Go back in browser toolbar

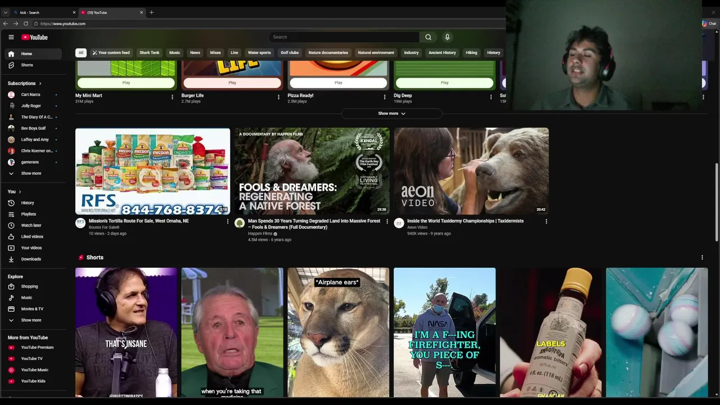pyautogui.click(x=6, y=24)
